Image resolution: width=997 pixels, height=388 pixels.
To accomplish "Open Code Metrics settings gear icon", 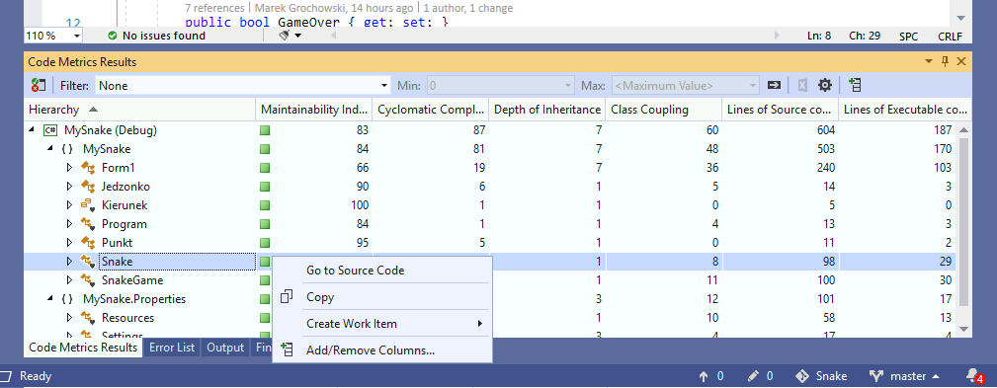I will 825,85.
